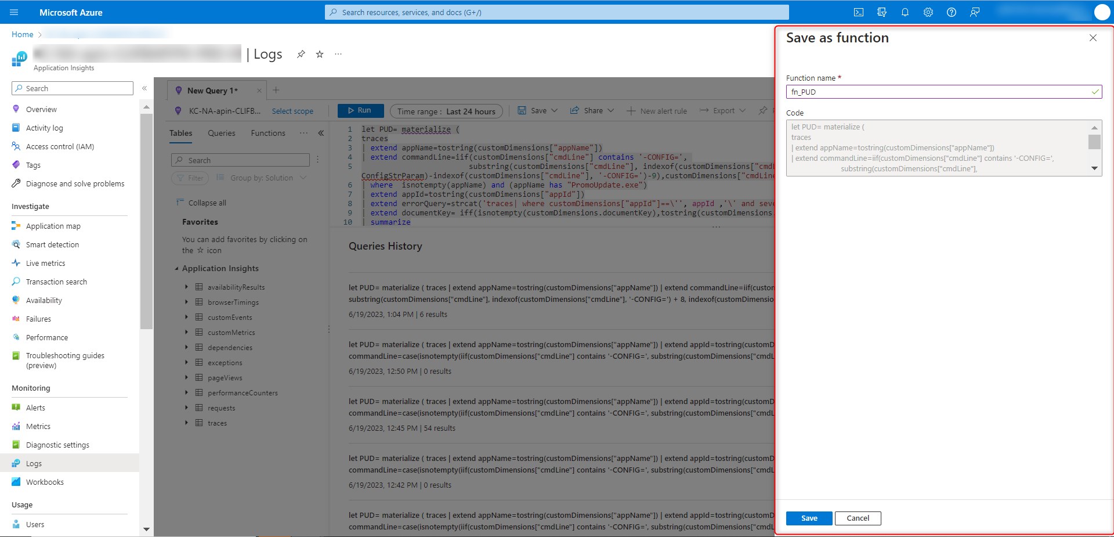The width and height of the screenshot is (1114, 537).
Task: Pin the Logs blade to dashboard
Action: point(301,54)
